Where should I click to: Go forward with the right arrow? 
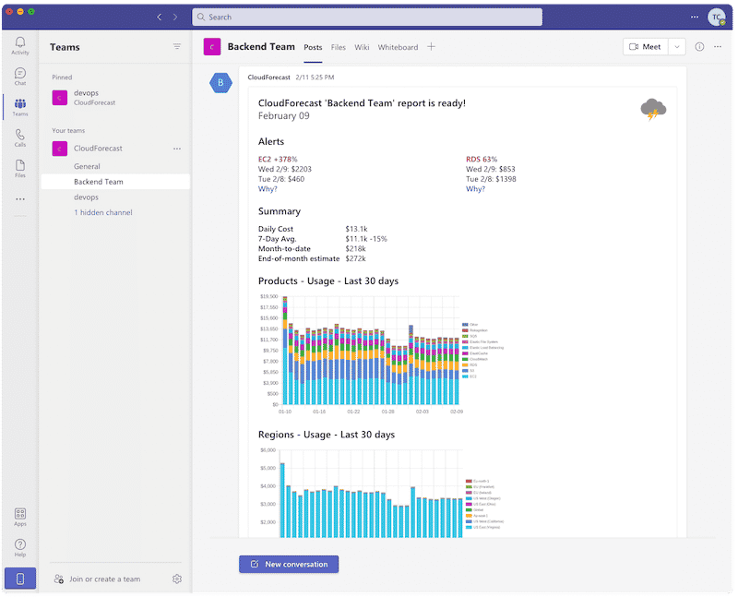tap(175, 17)
